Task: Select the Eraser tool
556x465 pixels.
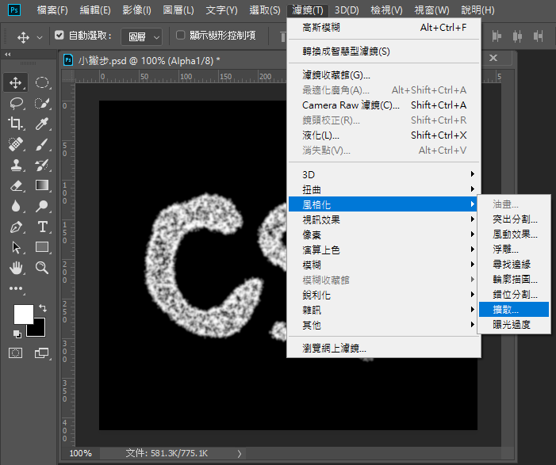Action: [16, 185]
